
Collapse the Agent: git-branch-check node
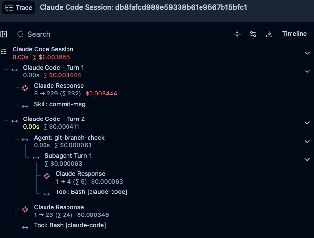[307, 141]
